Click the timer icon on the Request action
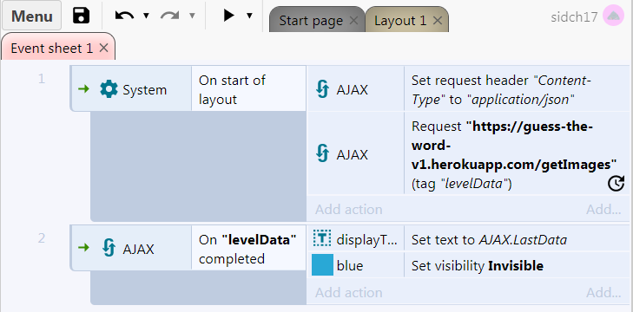Screen dimensions: 633x312 [616, 184]
